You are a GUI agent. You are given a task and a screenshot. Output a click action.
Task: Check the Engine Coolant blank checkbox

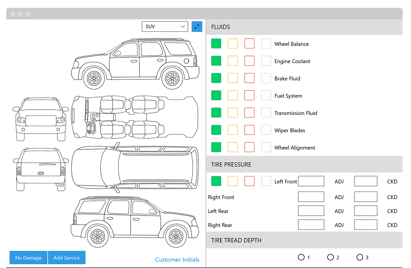(x=266, y=61)
